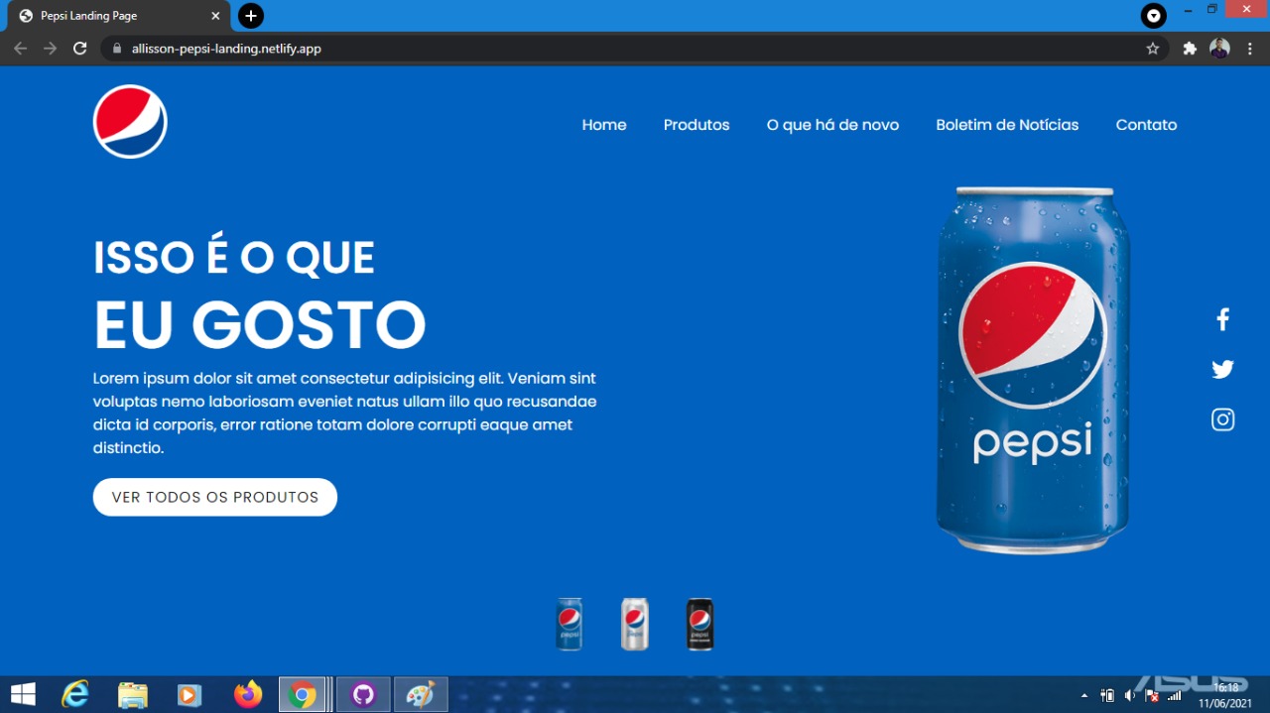Open a new browser tab

[x=251, y=16]
